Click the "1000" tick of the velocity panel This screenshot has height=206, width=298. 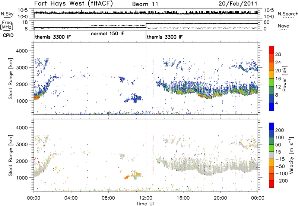22,178
